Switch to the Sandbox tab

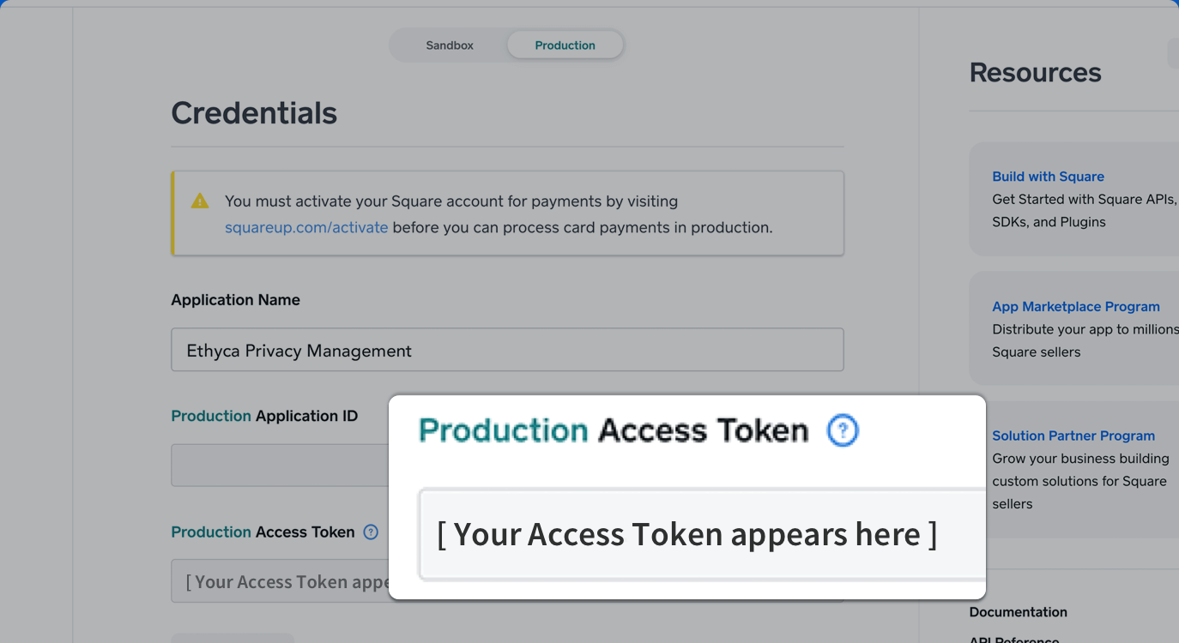[x=450, y=45]
